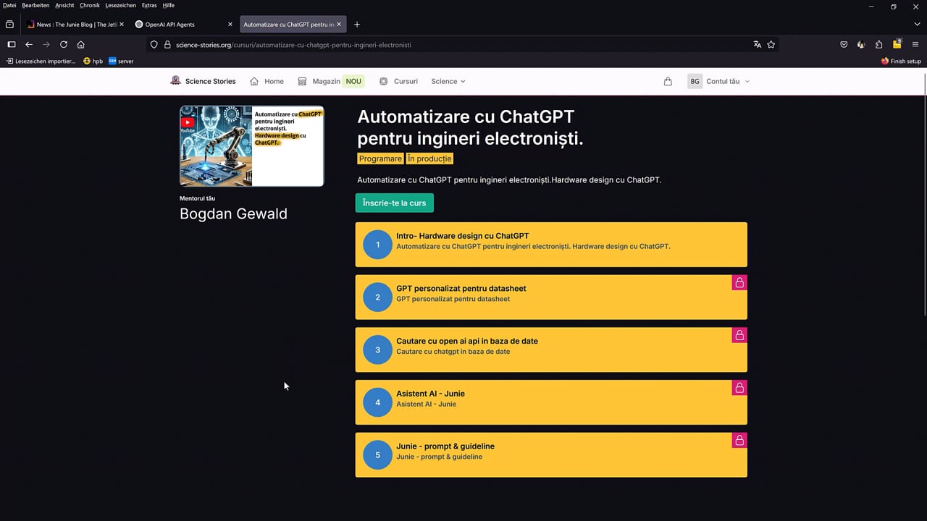Viewport: 927px width, 521px height.
Task: Open the Lesezeichen menu
Action: click(x=121, y=5)
